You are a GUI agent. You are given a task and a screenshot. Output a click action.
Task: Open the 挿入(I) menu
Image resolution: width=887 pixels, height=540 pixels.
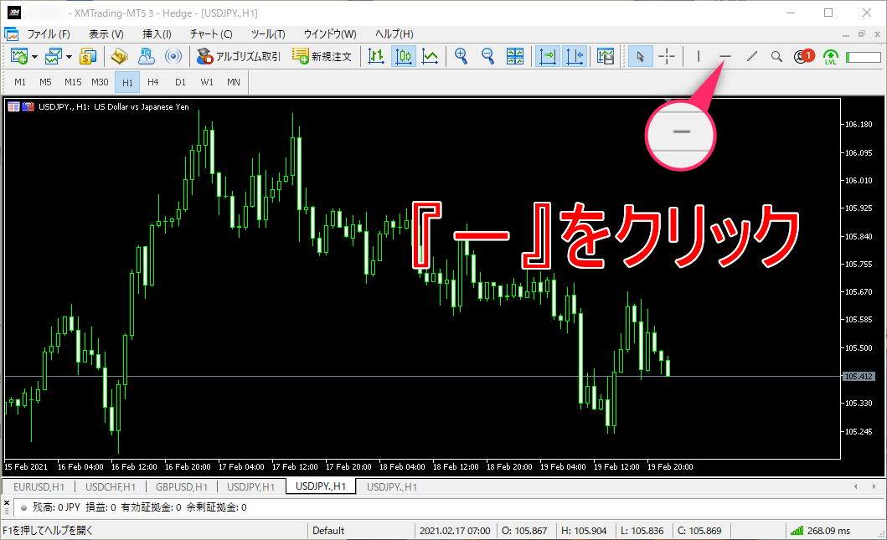pyautogui.click(x=157, y=34)
